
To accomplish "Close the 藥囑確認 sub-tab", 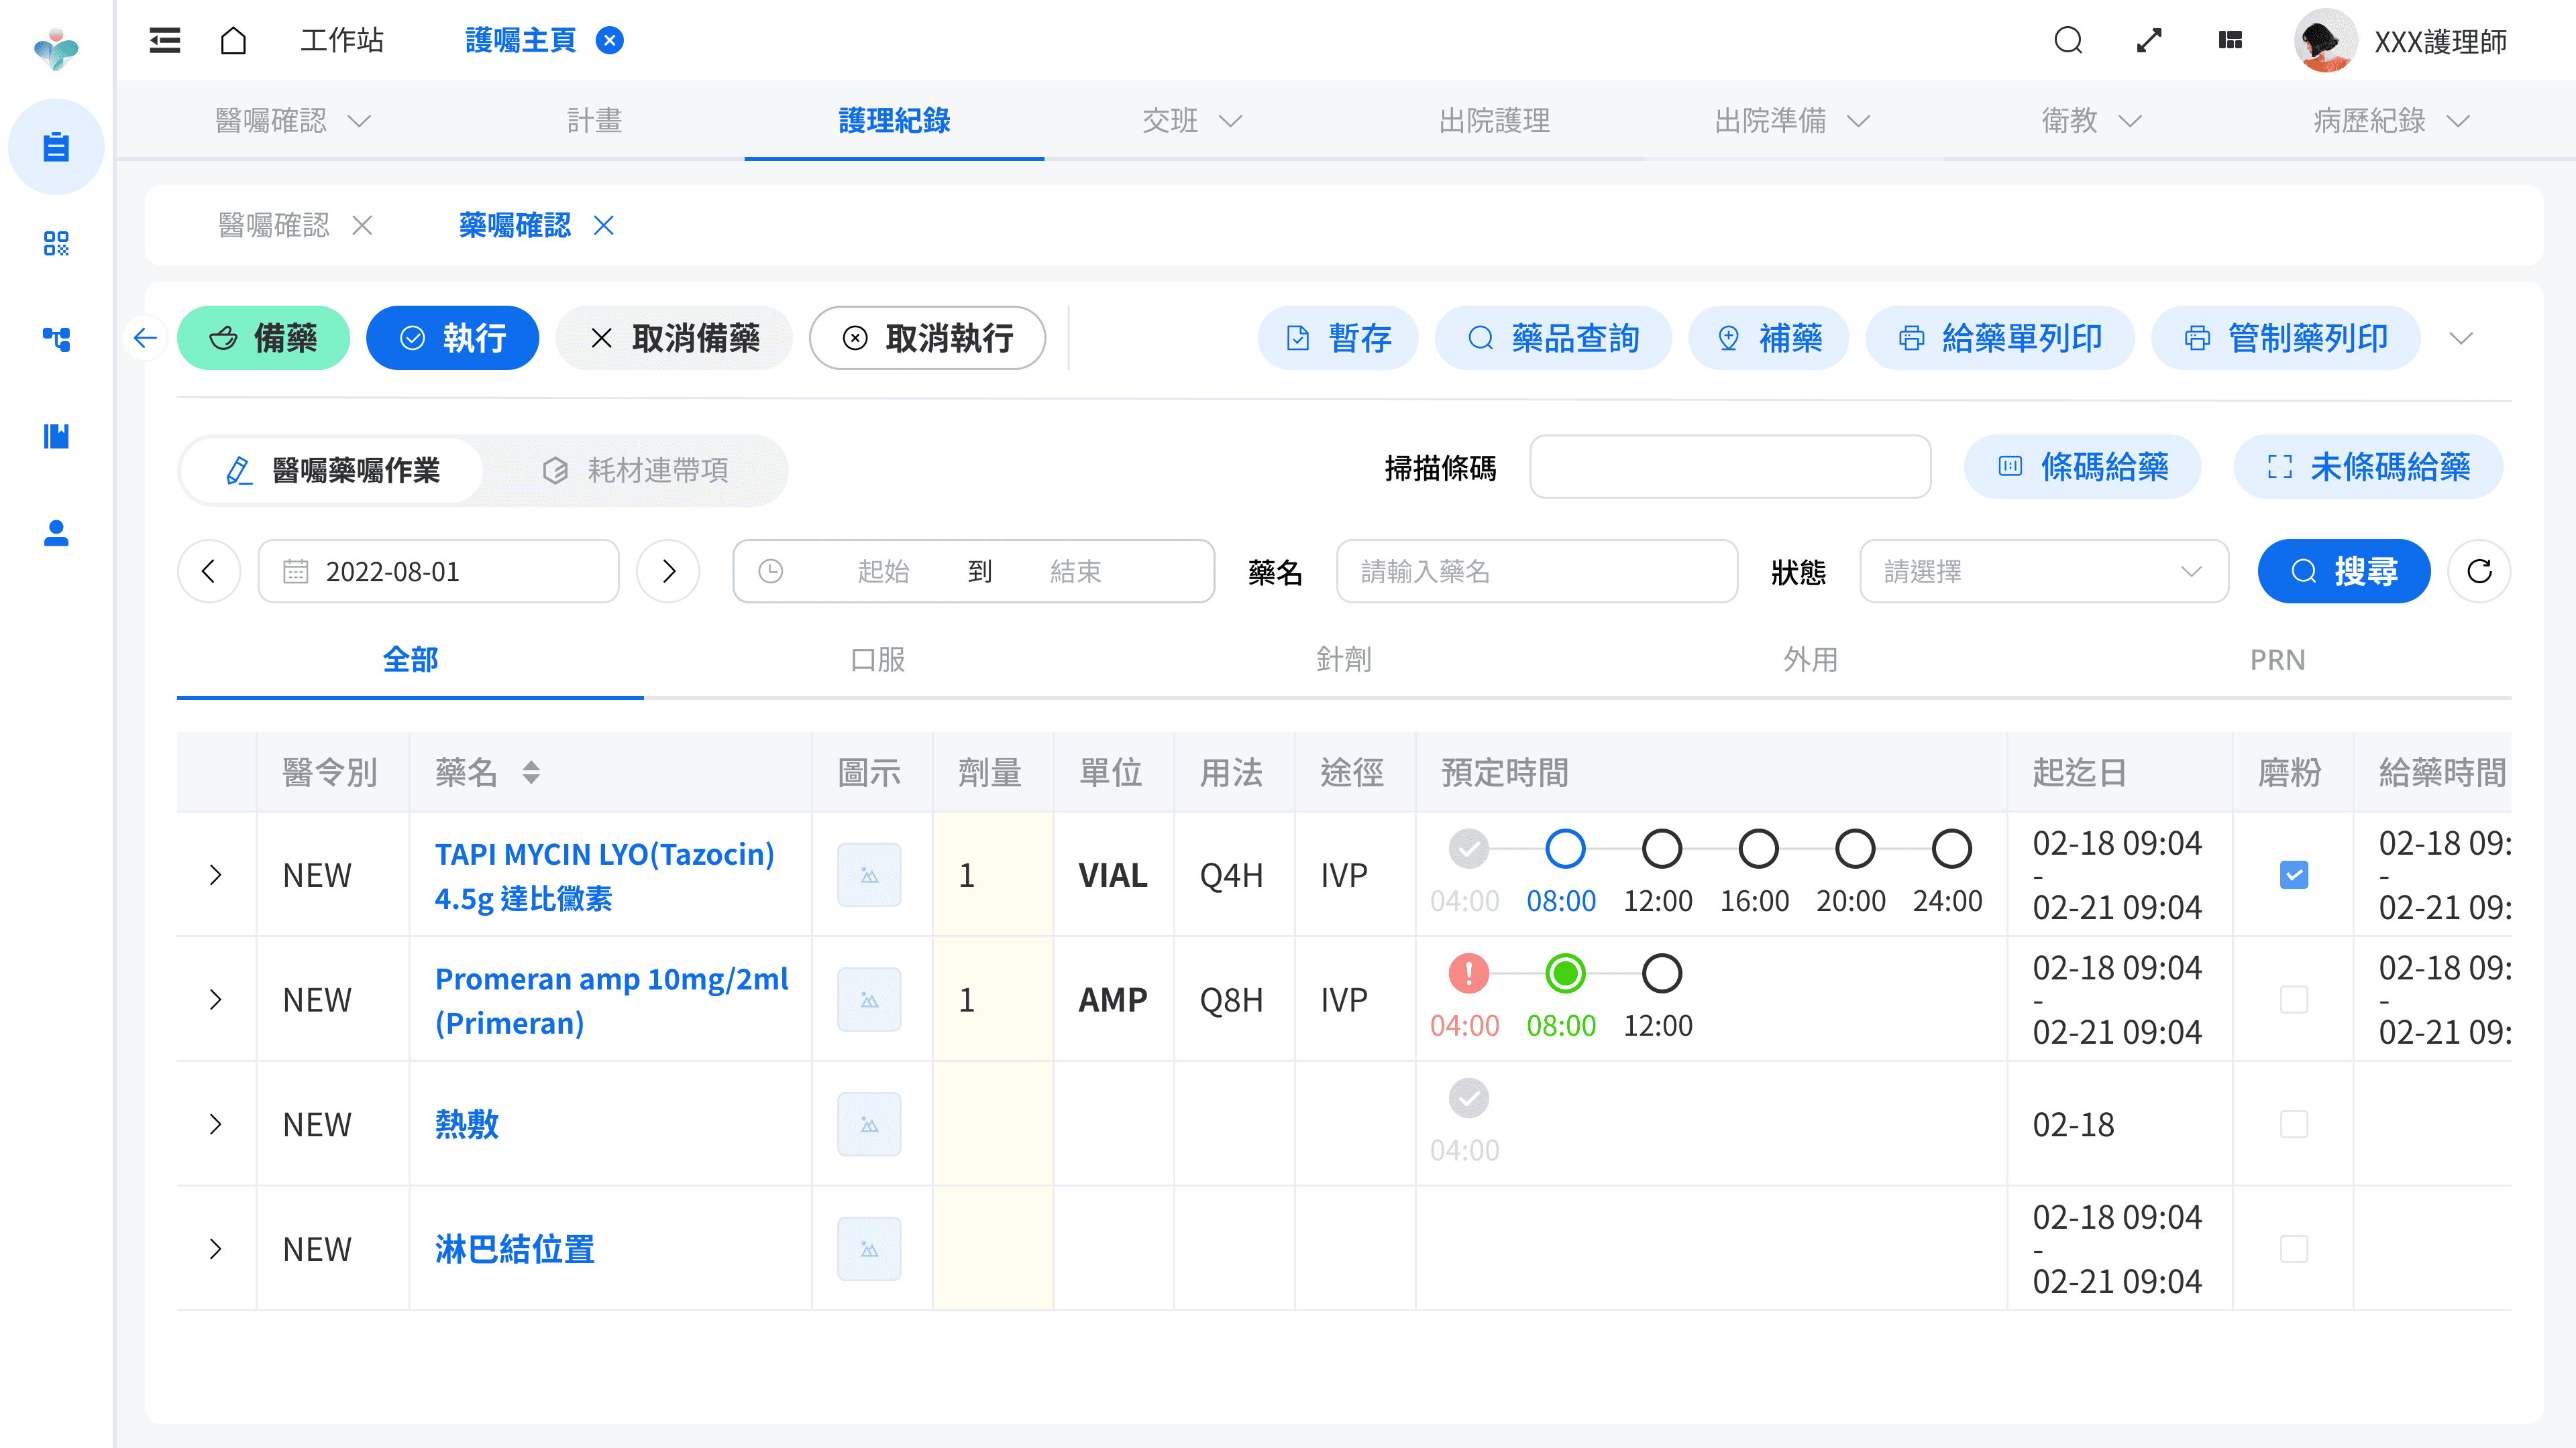I will coord(603,226).
